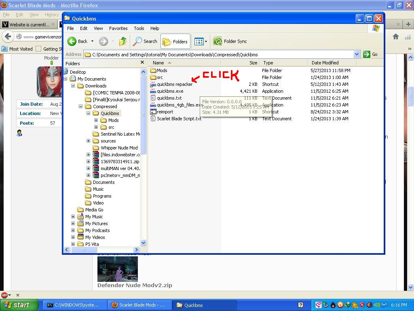Open the Tools menu
This screenshot has width=414, height=311.
[139, 28]
